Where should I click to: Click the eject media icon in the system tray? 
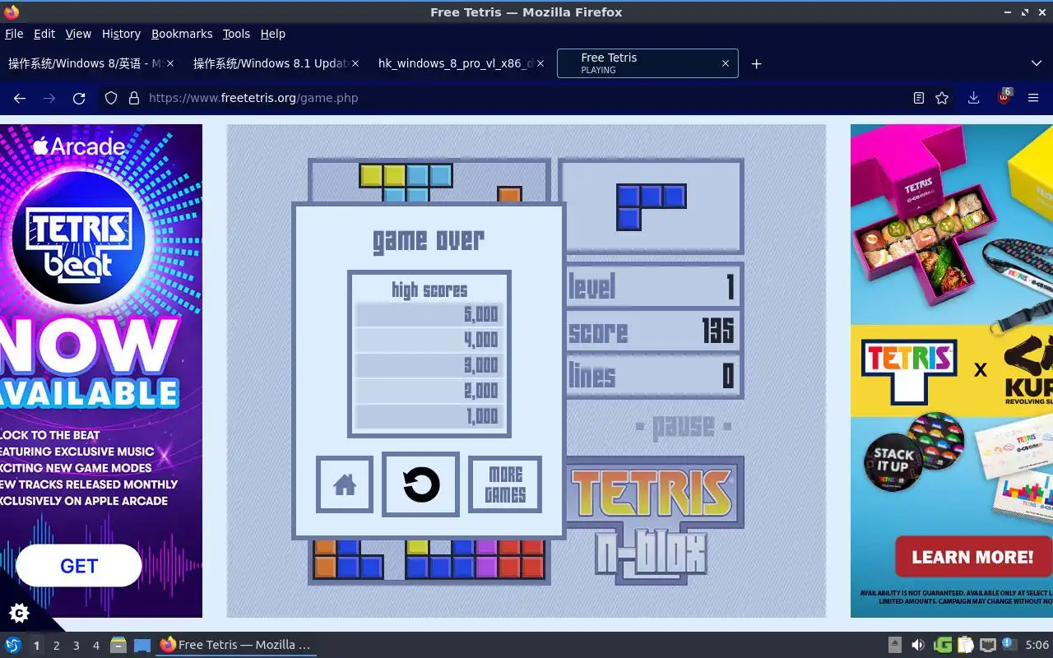tap(895, 645)
